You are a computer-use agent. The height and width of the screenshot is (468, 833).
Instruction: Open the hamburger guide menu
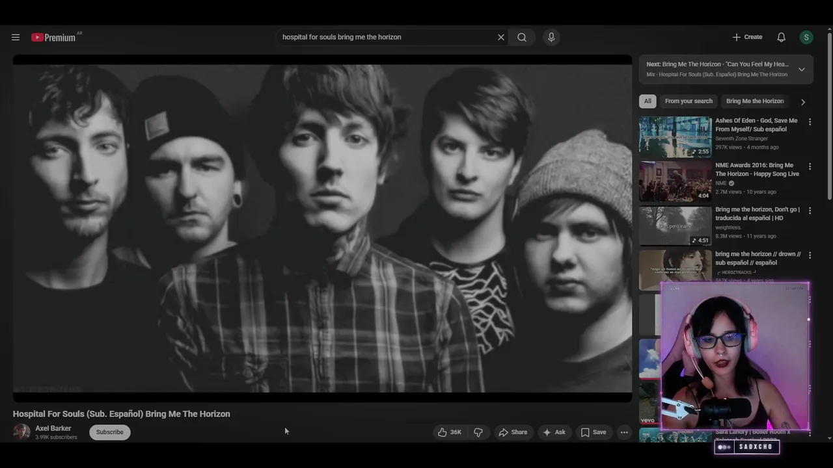(x=16, y=37)
